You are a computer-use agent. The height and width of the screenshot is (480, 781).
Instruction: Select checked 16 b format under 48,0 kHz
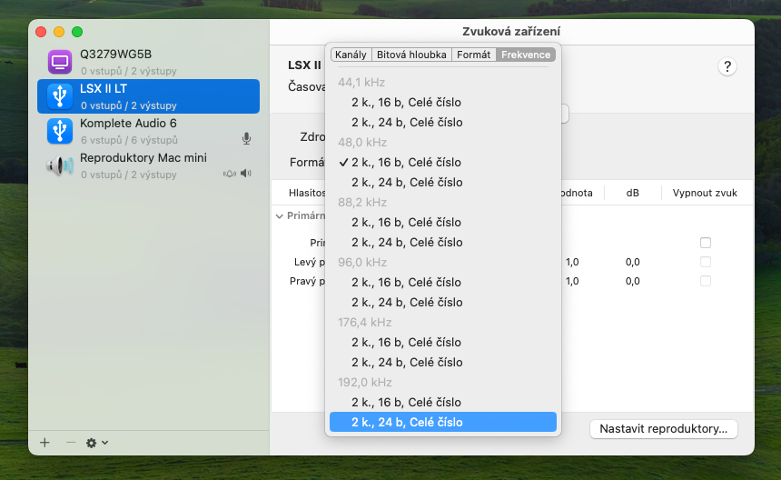(x=443, y=162)
